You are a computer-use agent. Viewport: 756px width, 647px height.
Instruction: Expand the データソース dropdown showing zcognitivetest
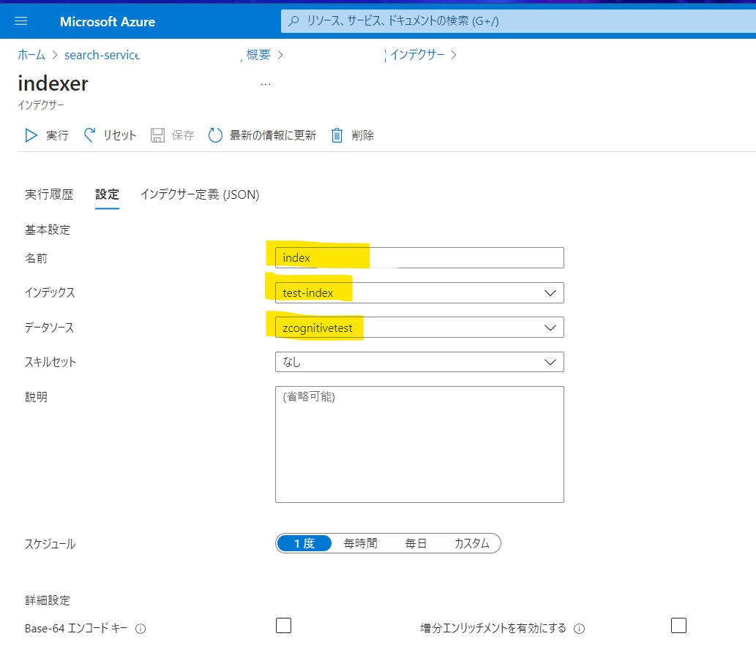coord(419,328)
